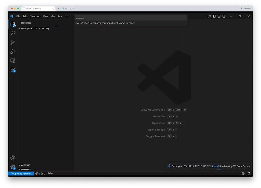Viewport: 261px width, 188px height.
Task: Open the notifications bell in status bar
Action: 249,174
